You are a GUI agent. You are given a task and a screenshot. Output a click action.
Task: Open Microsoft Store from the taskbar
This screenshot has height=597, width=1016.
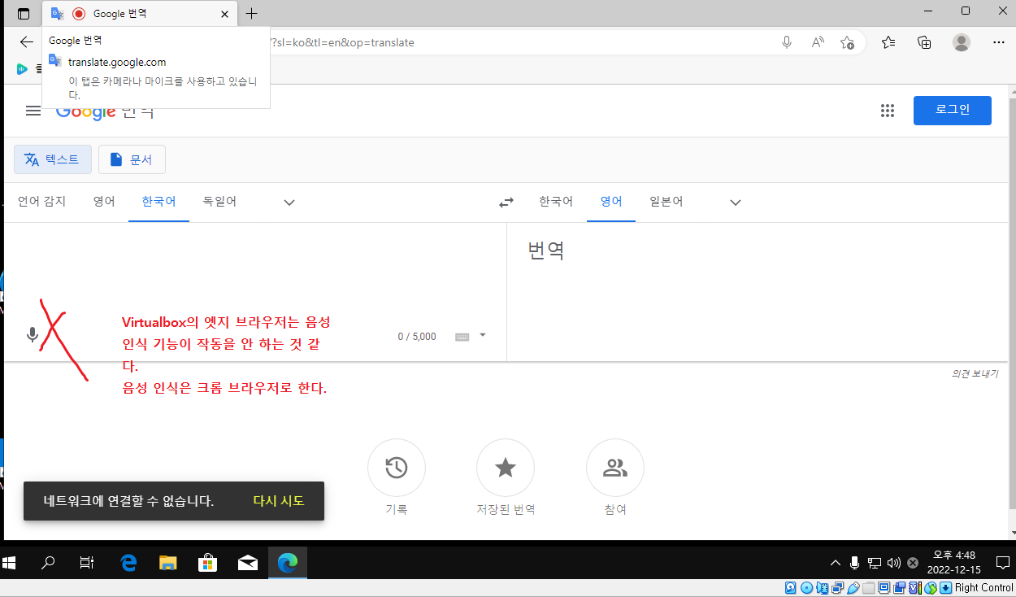point(208,562)
